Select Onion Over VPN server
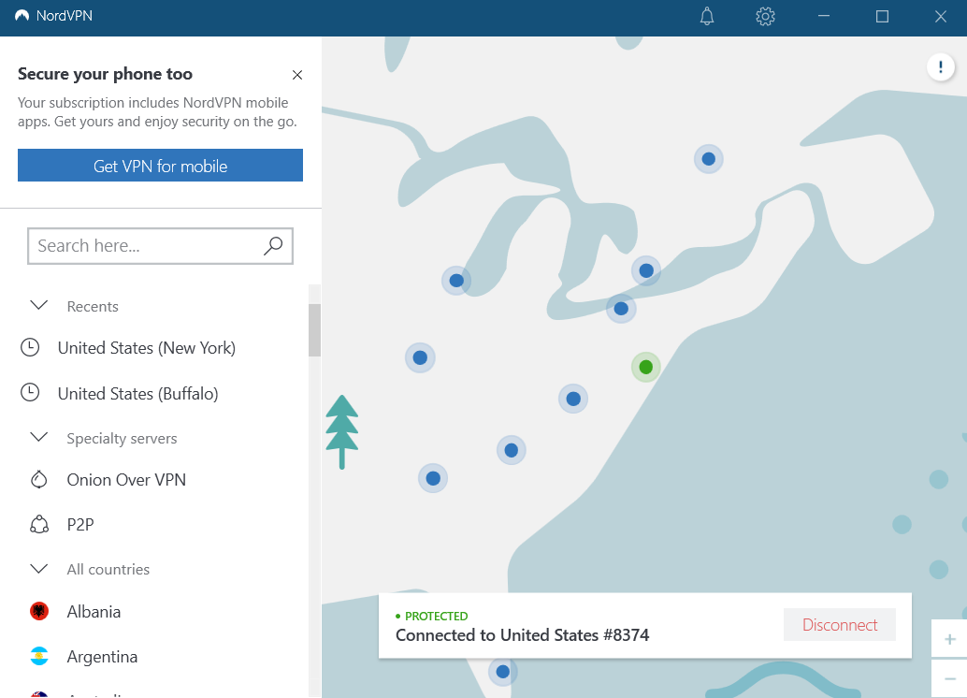 (126, 480)
